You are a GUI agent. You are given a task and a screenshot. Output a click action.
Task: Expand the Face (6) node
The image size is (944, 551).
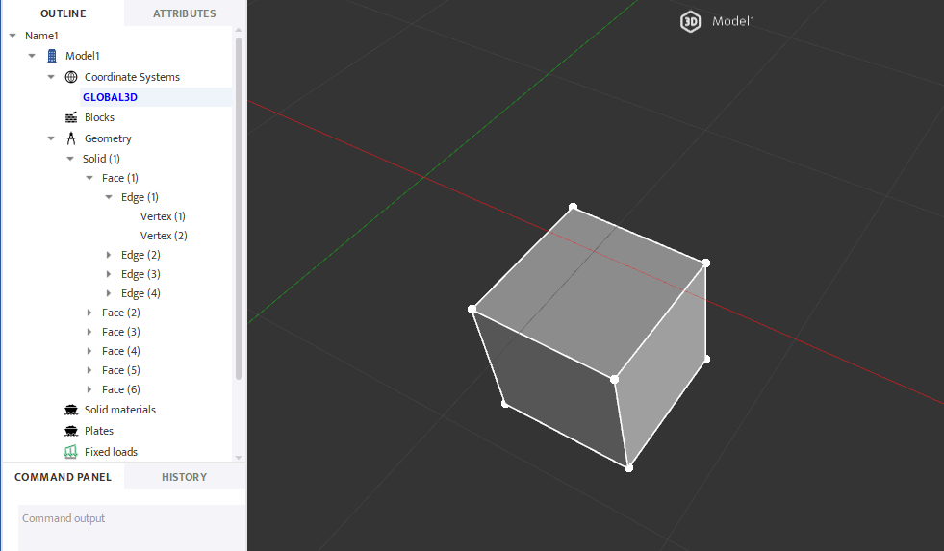pyautogui.click(x=89, y=389)
